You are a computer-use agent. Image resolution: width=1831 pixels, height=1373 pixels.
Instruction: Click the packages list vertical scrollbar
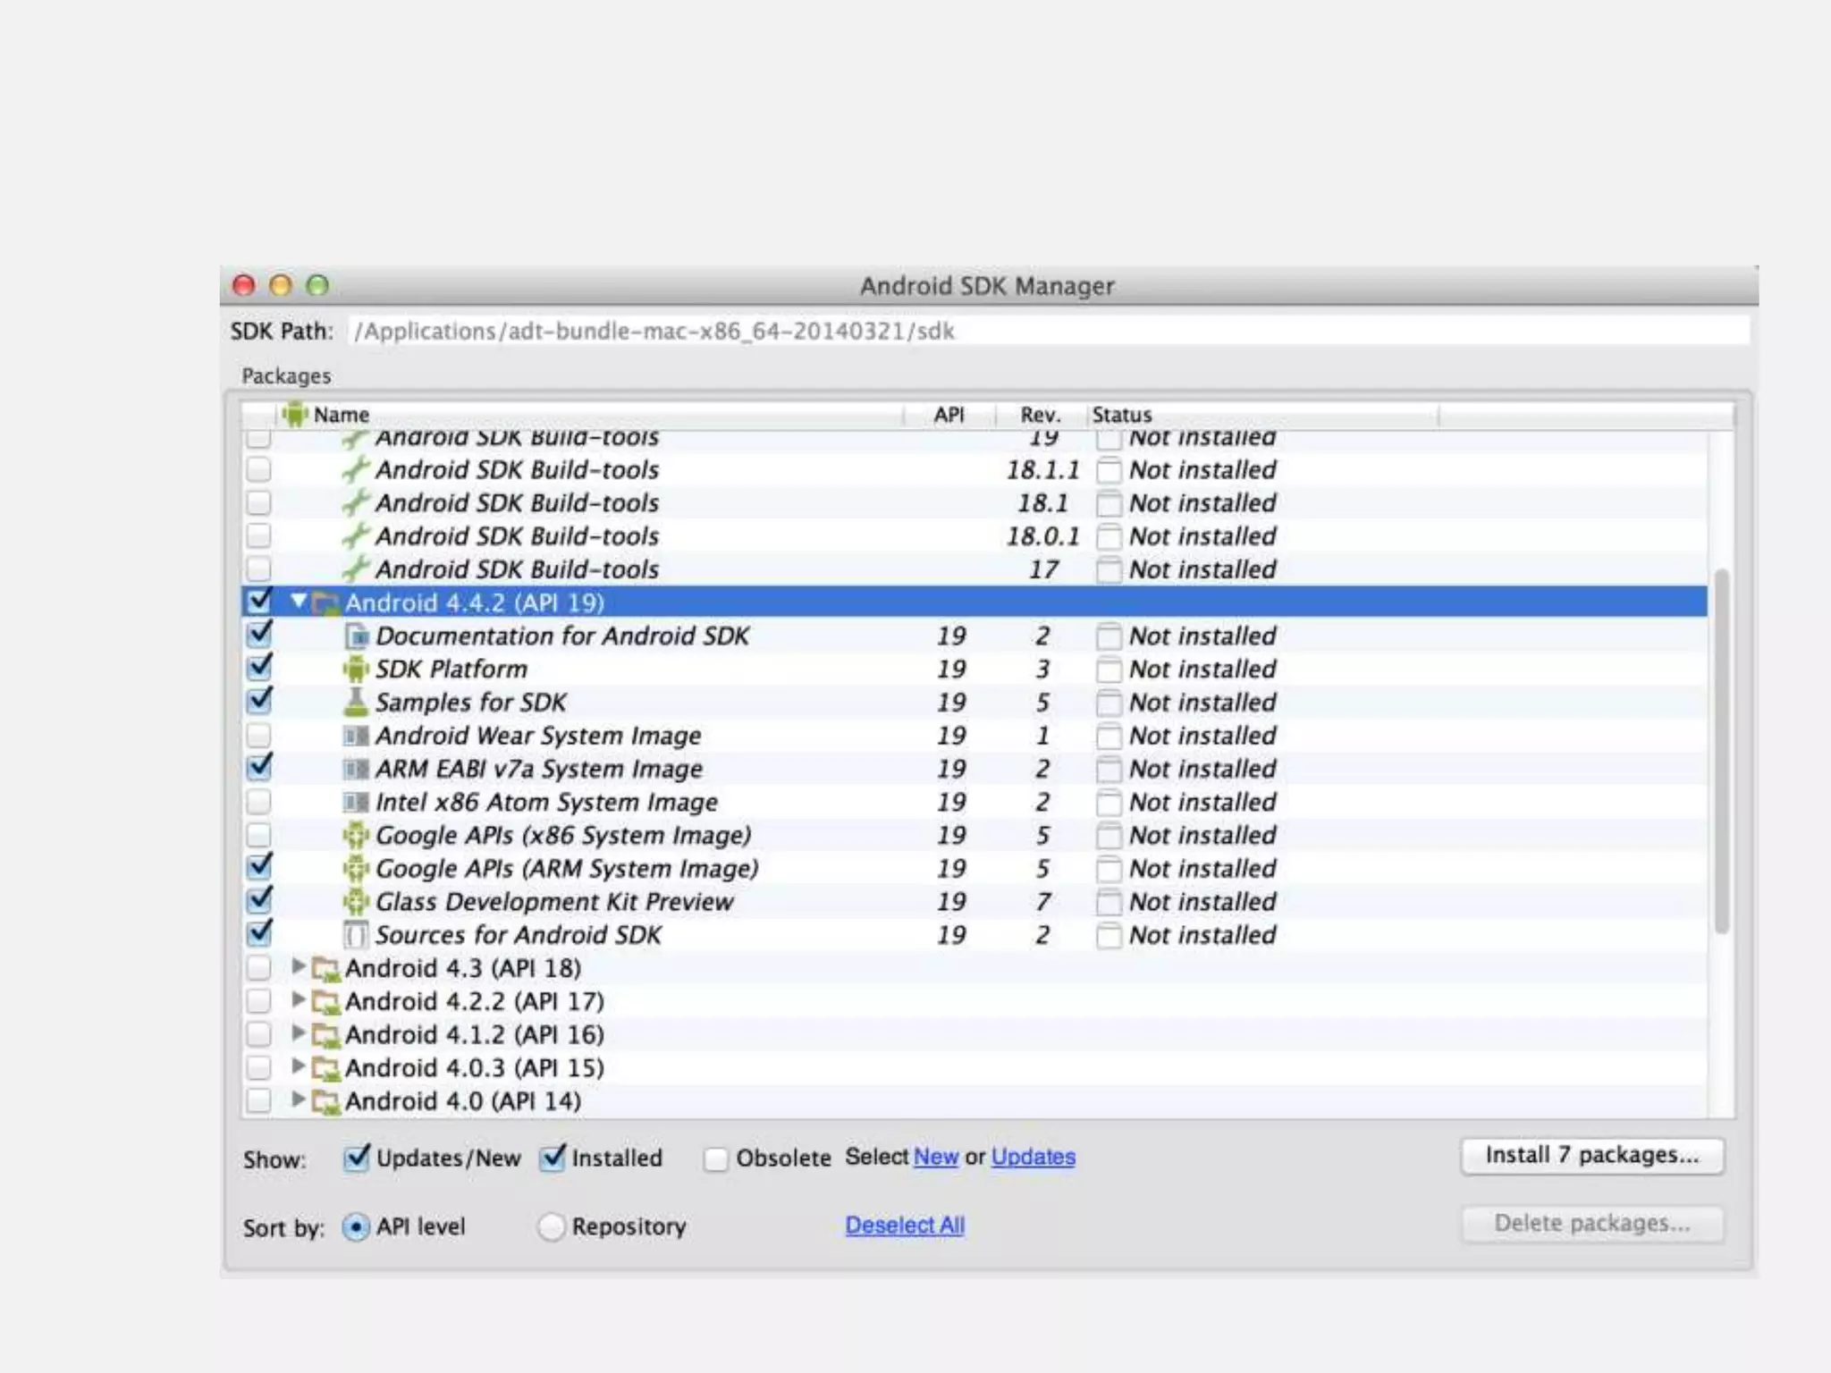click(1721, 751)
